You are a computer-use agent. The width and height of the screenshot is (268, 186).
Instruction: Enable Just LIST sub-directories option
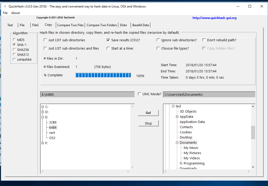(45, 40)
